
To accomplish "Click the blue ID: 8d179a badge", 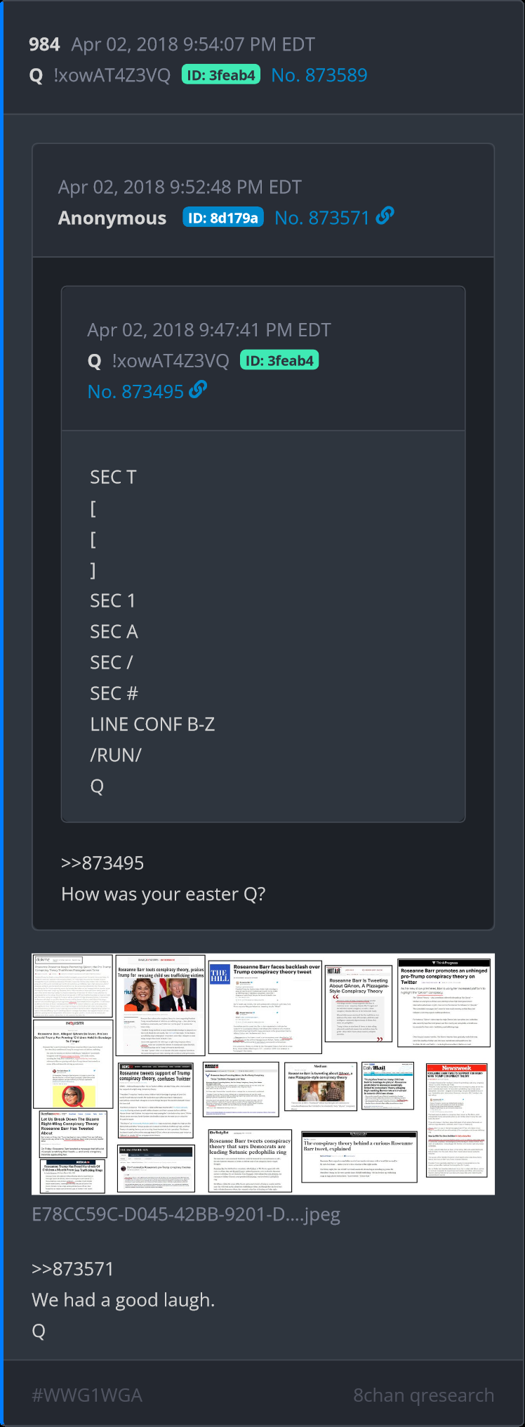I will [x=223, y=218].
